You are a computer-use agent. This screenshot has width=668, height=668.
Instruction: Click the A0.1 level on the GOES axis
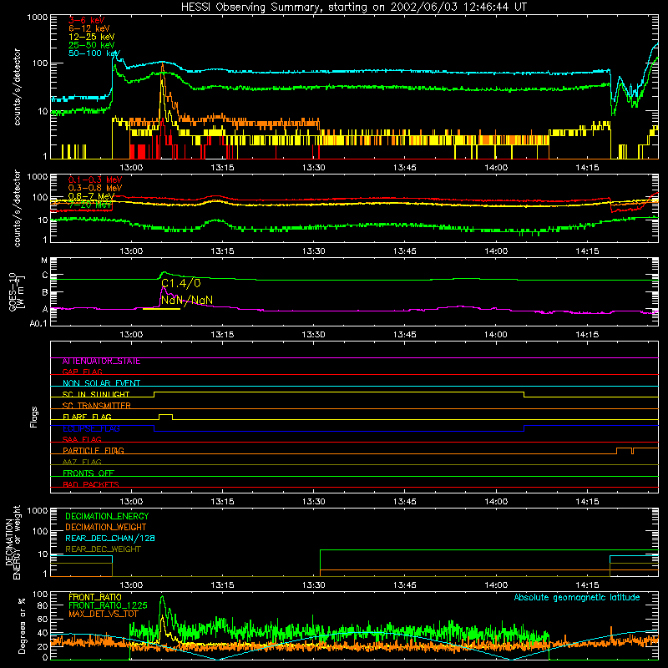tap(38, 324)
